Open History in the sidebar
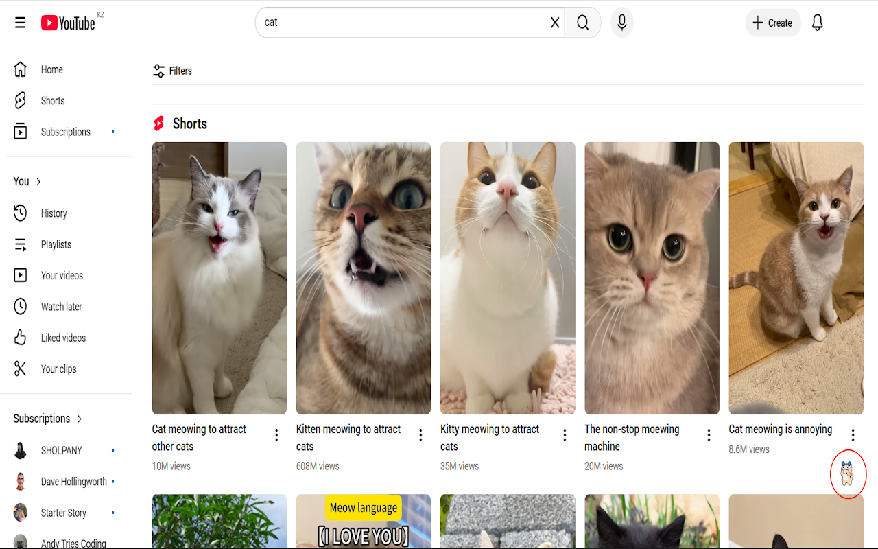This screenshot has height=549, width=878. 54,213
